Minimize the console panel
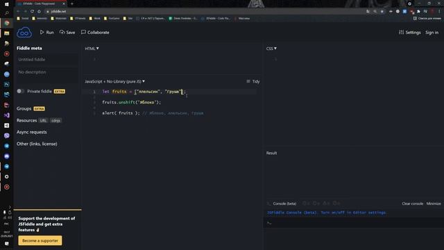This screenshot has width=444, height=250. point(434,203)
